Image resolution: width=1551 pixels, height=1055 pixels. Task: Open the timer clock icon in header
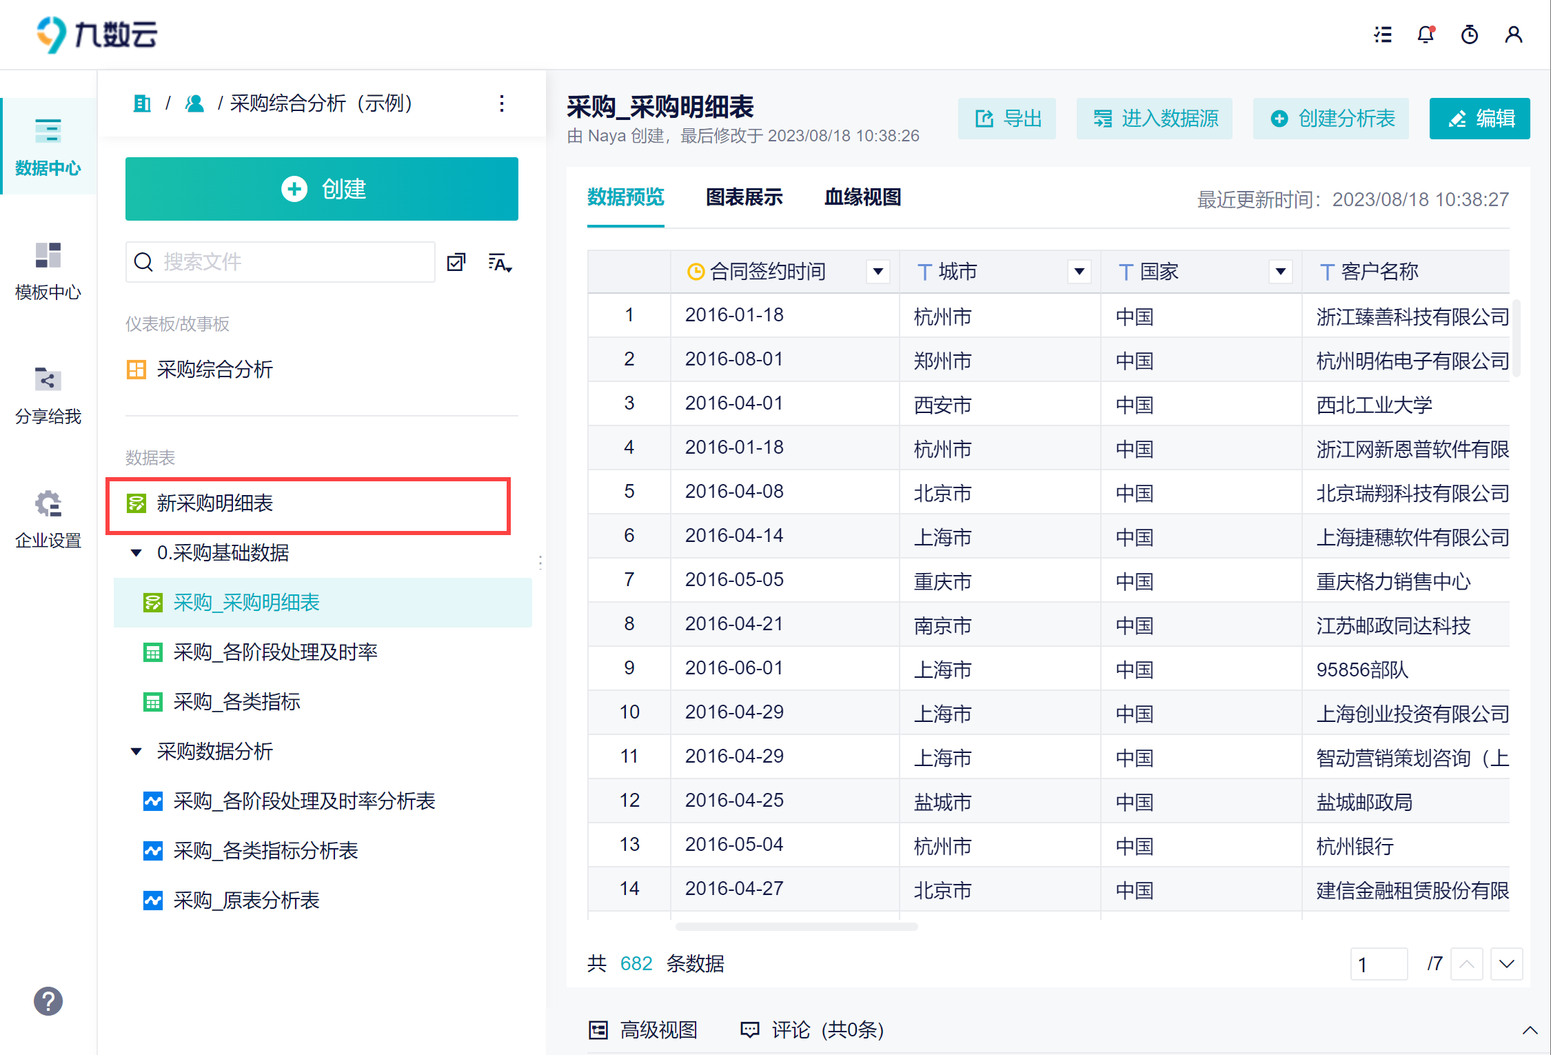click(1469, 34)
